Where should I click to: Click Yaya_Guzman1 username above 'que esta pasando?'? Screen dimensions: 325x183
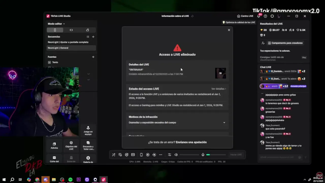[x=272, y=125]
